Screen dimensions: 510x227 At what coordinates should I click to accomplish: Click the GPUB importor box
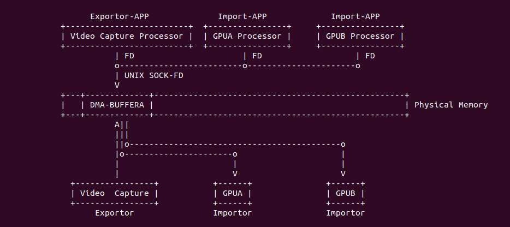[346, 193]
